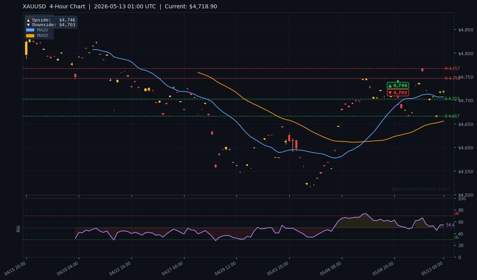477x280 pixels.
Task: Click the Upside $4,746 legend entry
Action: pyautogui.click(x=51, y=20)
